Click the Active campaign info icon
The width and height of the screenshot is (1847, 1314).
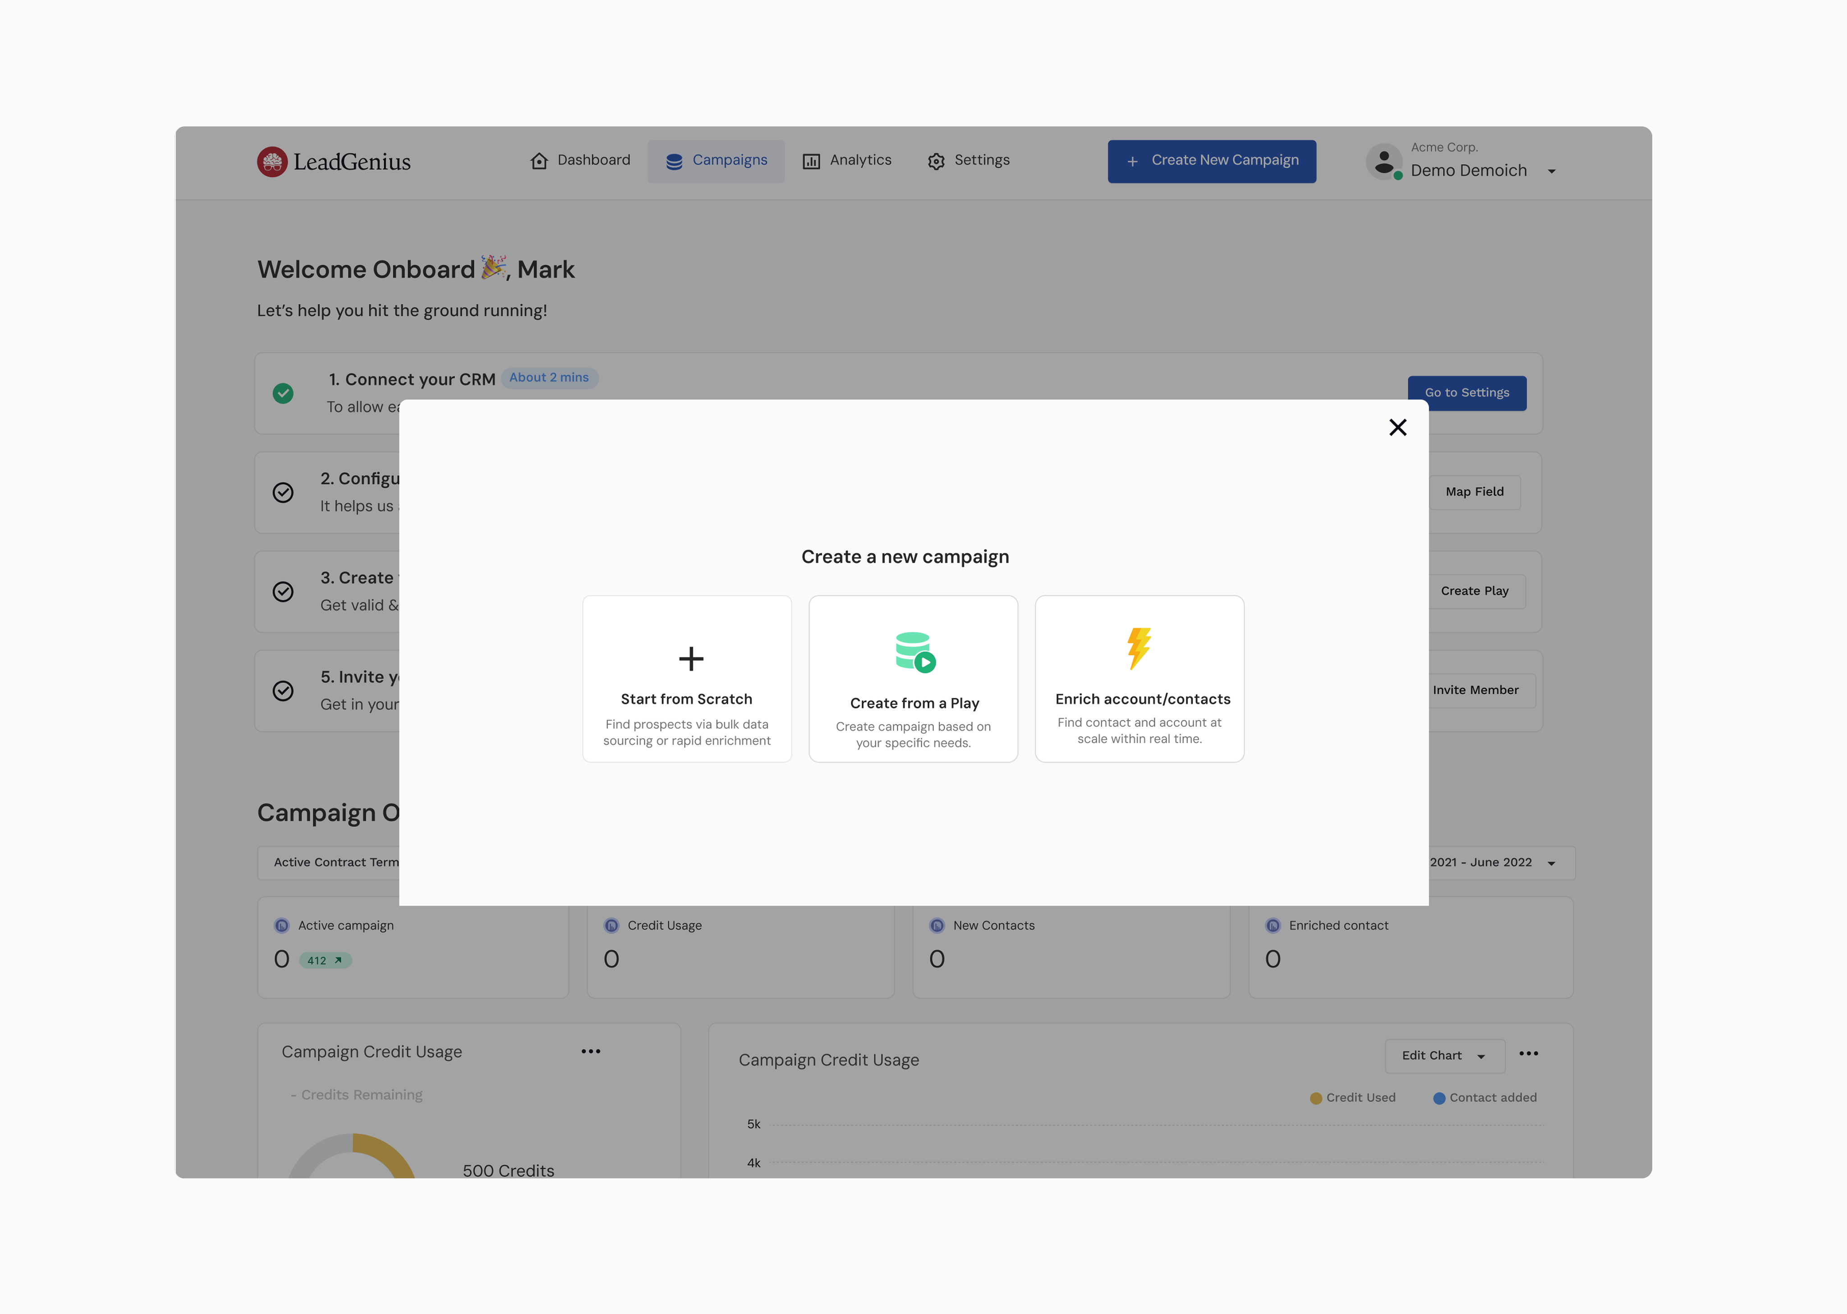[x=281, y=926]
